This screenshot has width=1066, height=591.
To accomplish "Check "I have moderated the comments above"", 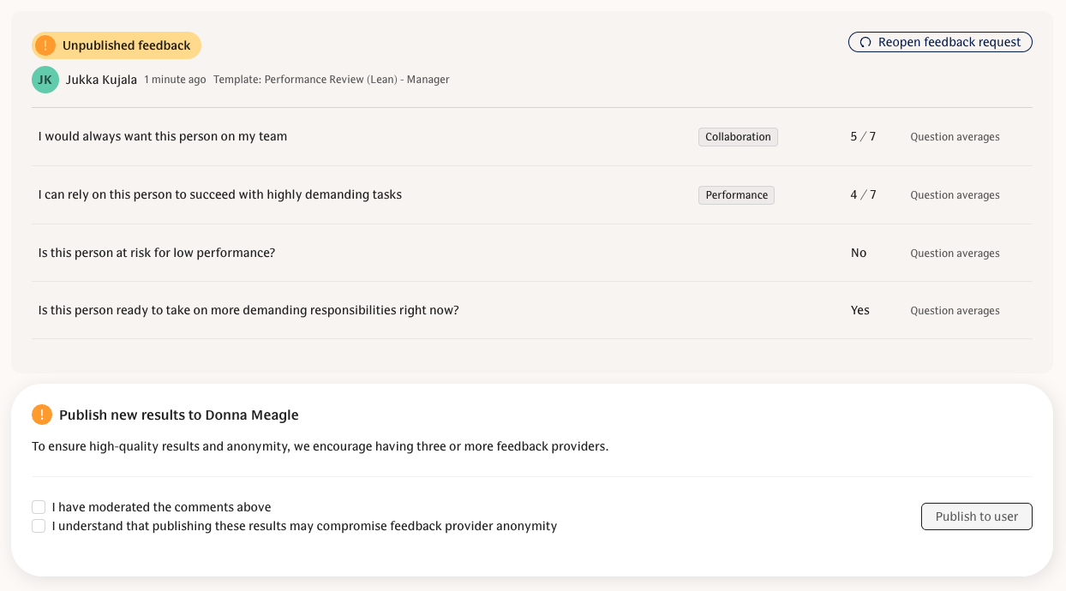I will (x=39, y=507).
